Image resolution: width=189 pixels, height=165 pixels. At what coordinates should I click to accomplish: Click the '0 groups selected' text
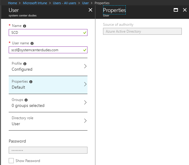pyautogui.click(x=28, y=106)
